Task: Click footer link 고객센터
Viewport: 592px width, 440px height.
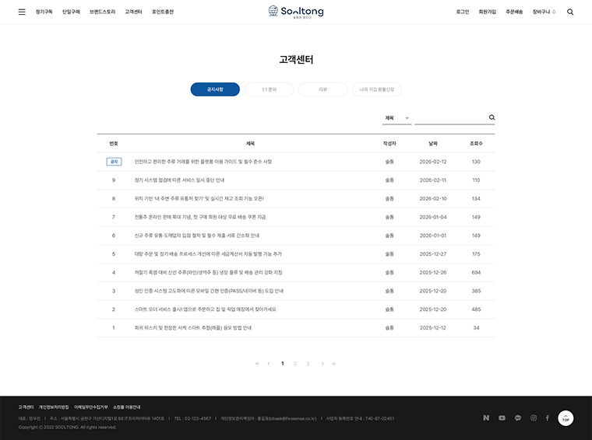Action: 26,407
